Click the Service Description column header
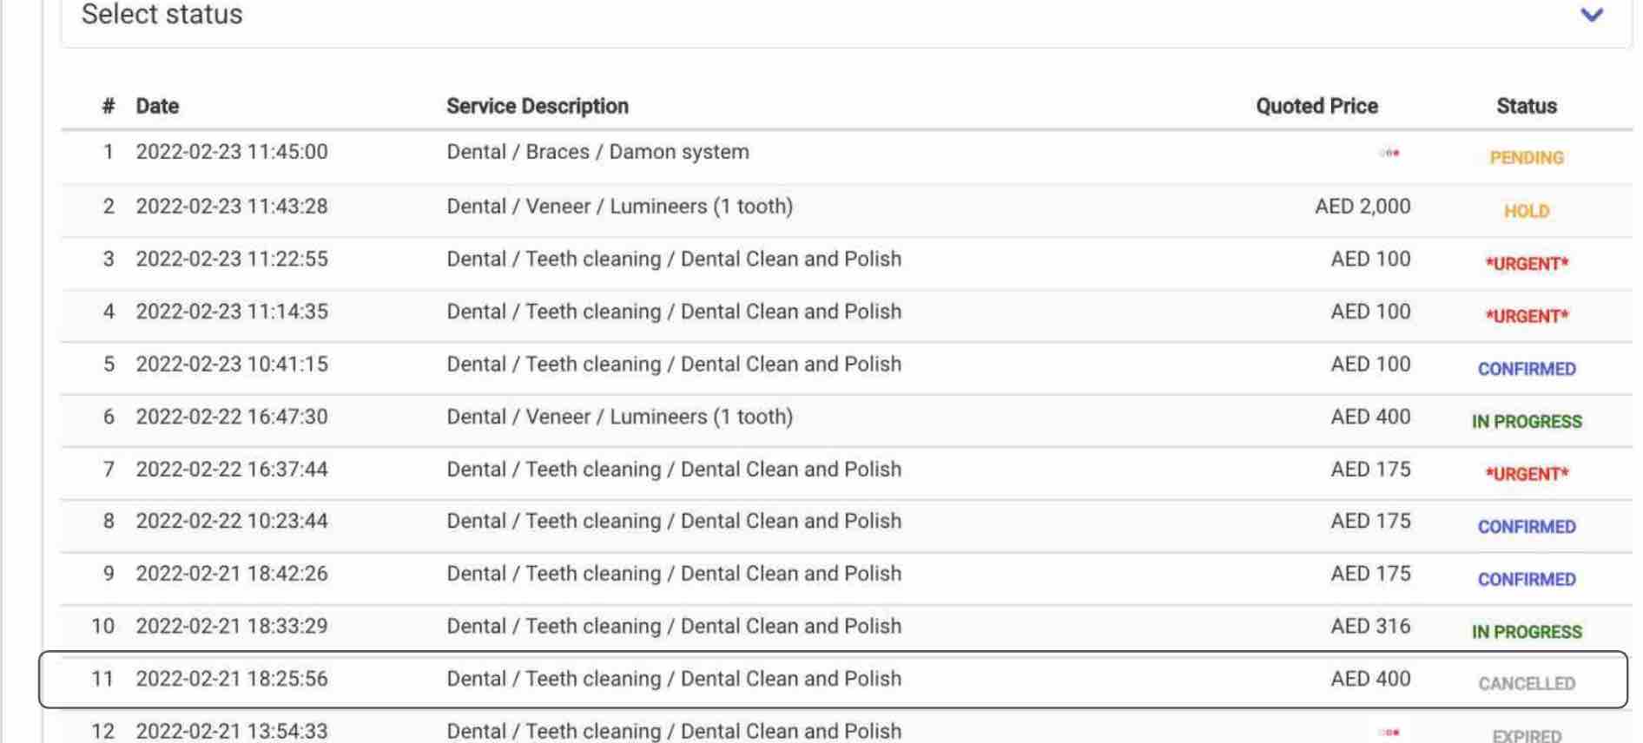Viewport: 1643px width, 743px height. click(x=538, y=106)
